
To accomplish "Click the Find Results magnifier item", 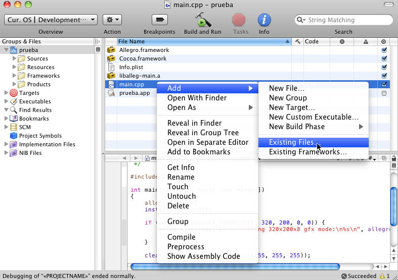I will click(x=35, y=110).
